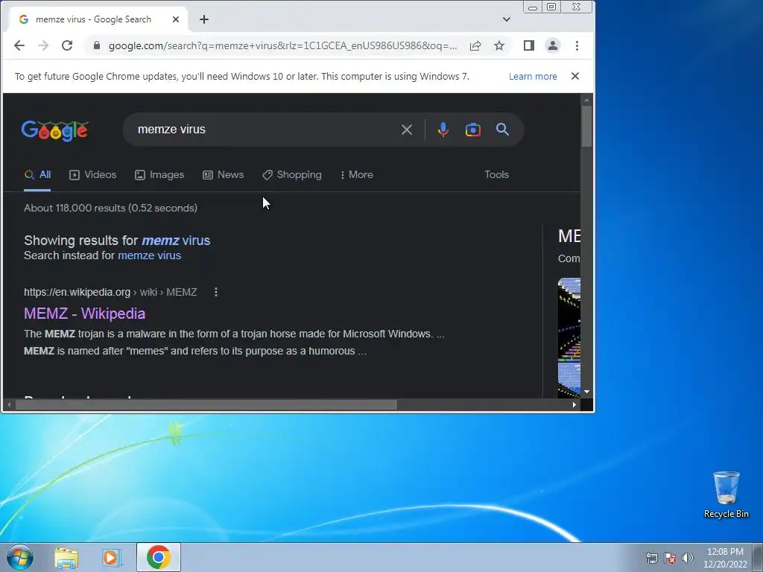This screenshot has height=572, width=763.
Task: Open Action Center flag icon
Action: point(670,558)
